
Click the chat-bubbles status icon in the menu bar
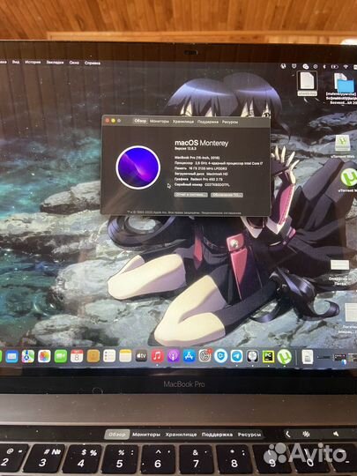coord(306,66)
